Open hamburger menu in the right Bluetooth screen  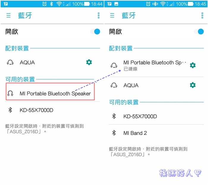[112, 15]
